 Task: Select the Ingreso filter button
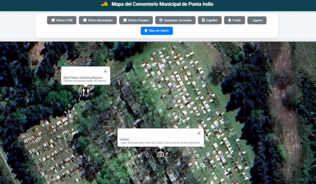tap(257, 20)
